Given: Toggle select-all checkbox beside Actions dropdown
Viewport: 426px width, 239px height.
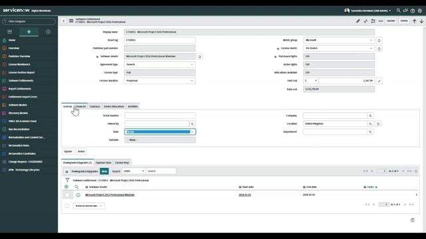Looking at the screenshot, I should coord(67,206).
